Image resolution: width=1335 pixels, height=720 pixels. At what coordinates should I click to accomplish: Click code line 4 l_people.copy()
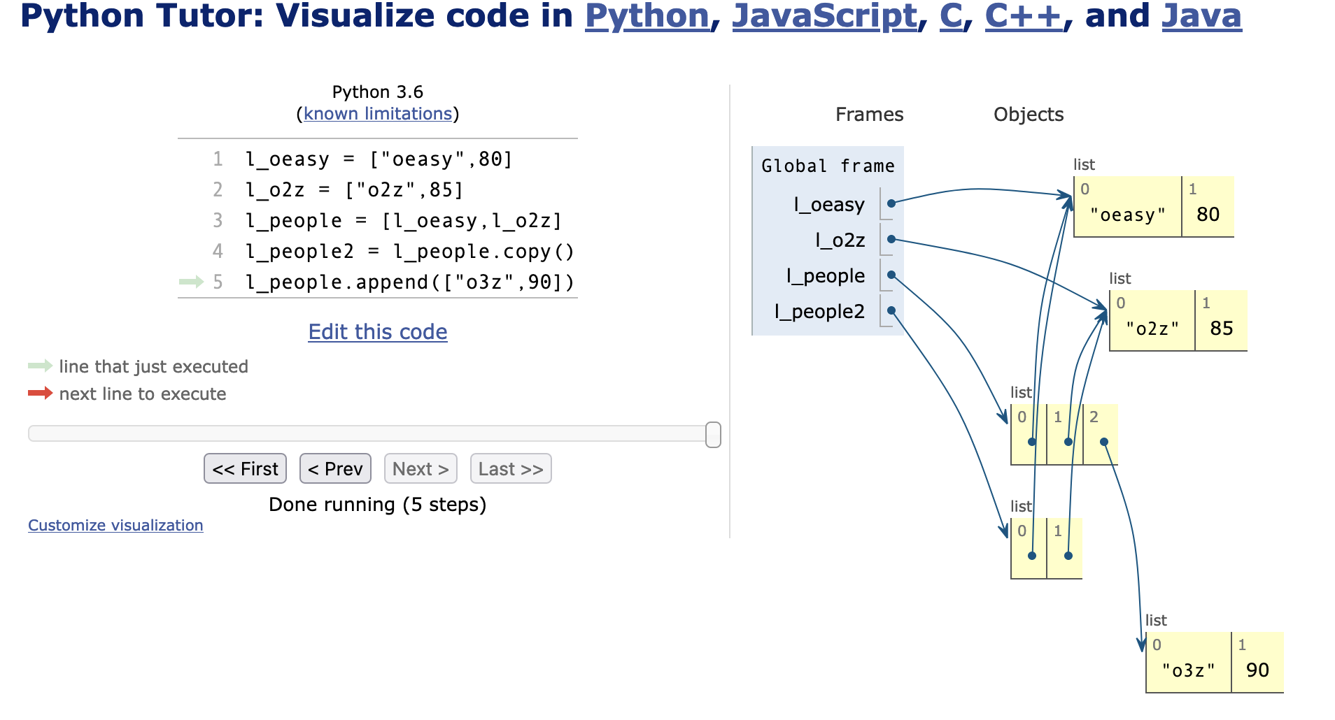coord(410,252)
